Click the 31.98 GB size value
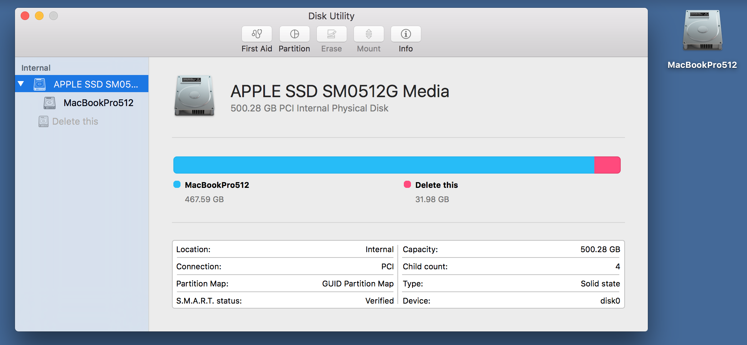The width and height of the screenshot is (747, 345). [x=432, y=199]
